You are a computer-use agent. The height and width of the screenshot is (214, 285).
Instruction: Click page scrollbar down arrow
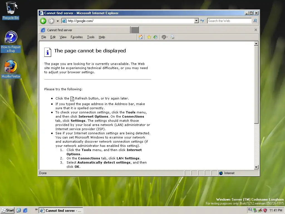pyautogui.click(x=256, y=167)
